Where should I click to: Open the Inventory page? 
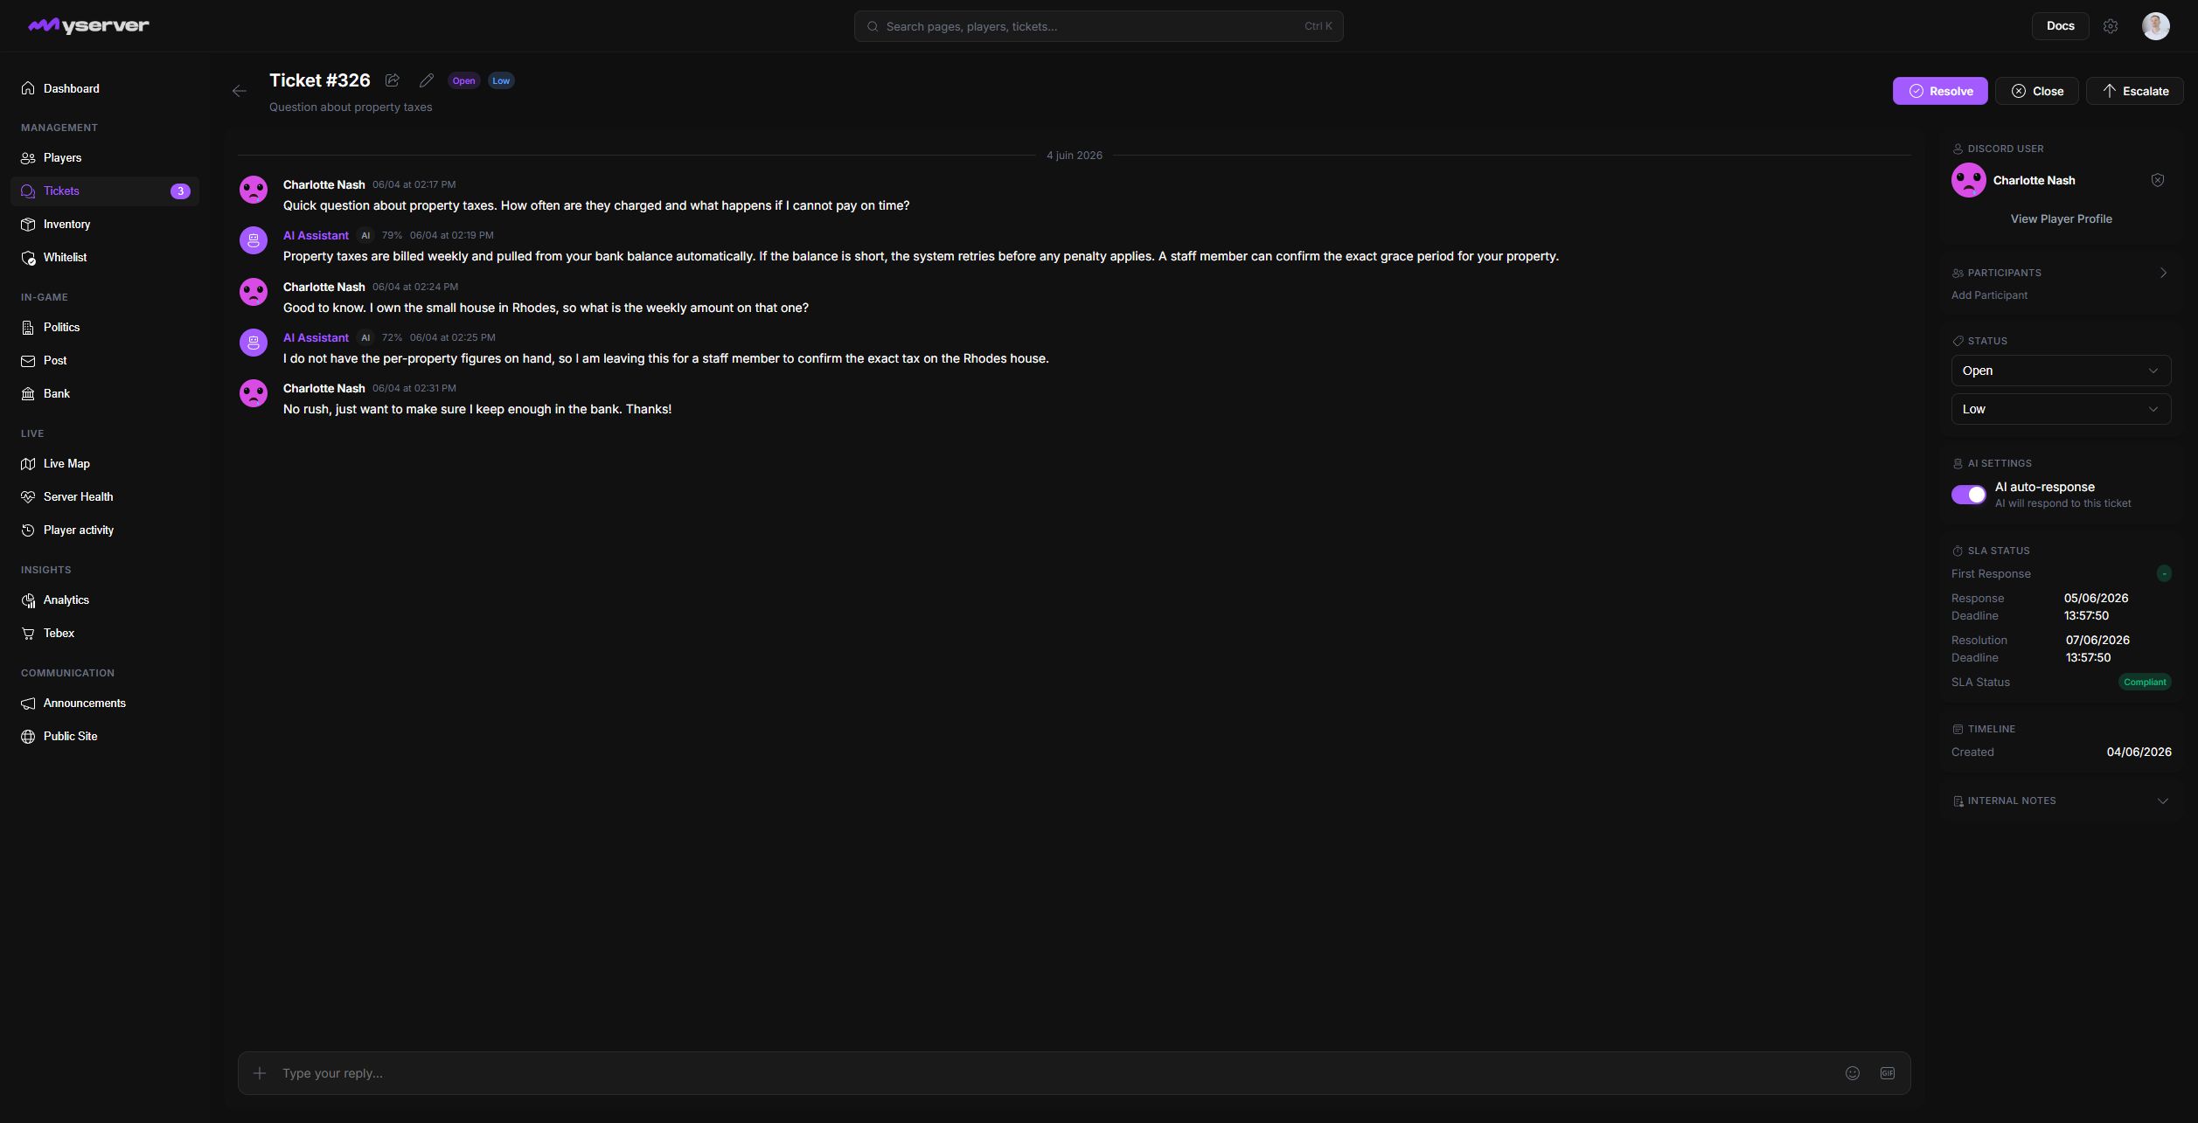tap(105, 224)
